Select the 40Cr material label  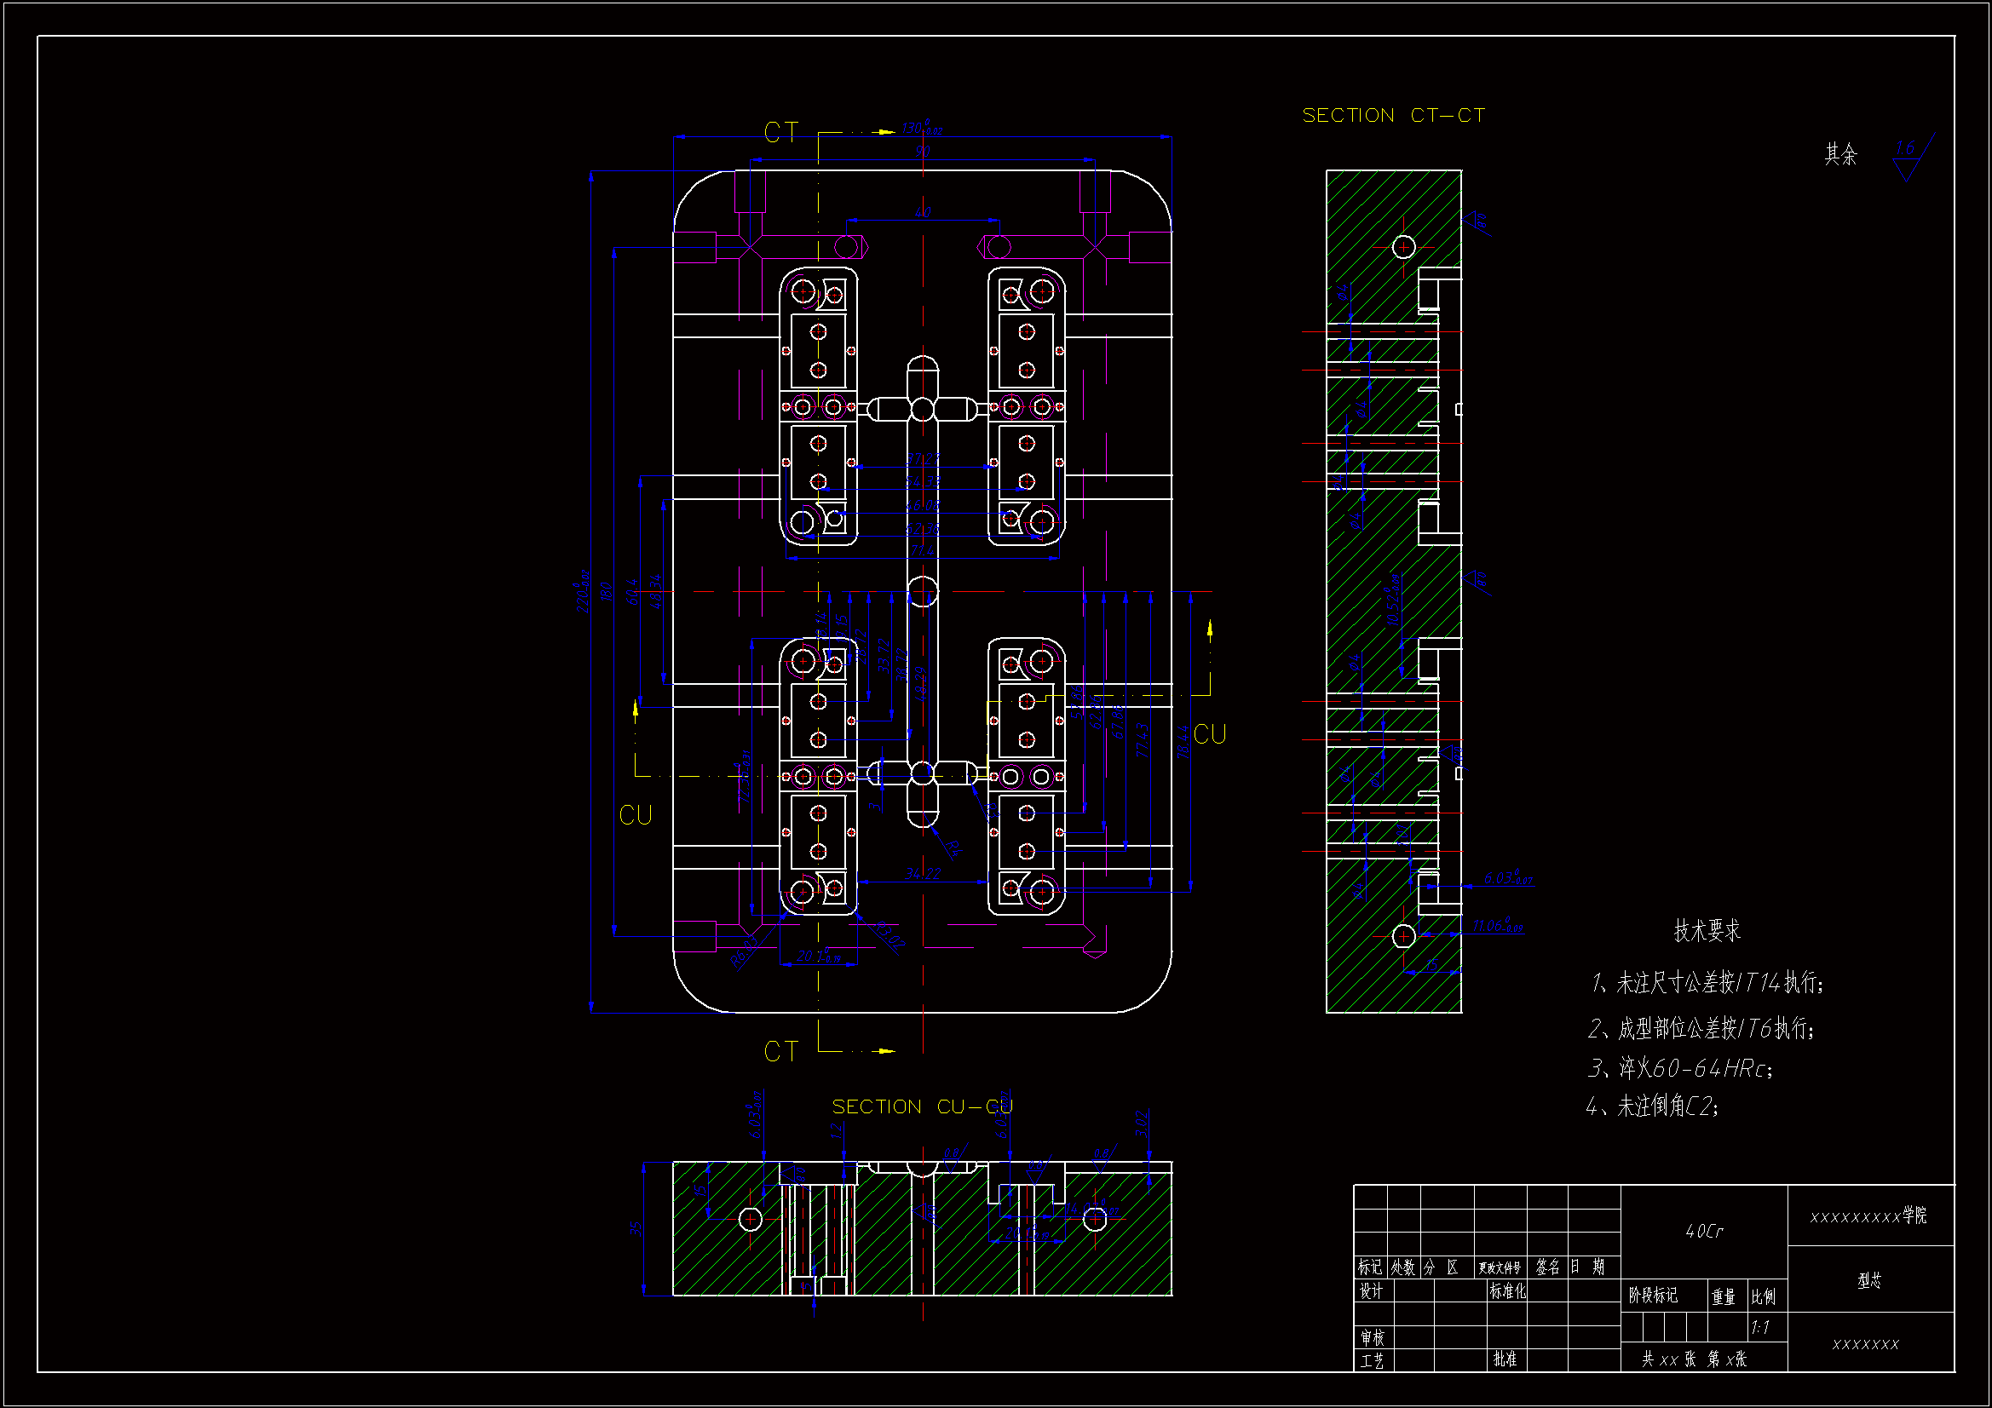click(x=1704, y=1231)
